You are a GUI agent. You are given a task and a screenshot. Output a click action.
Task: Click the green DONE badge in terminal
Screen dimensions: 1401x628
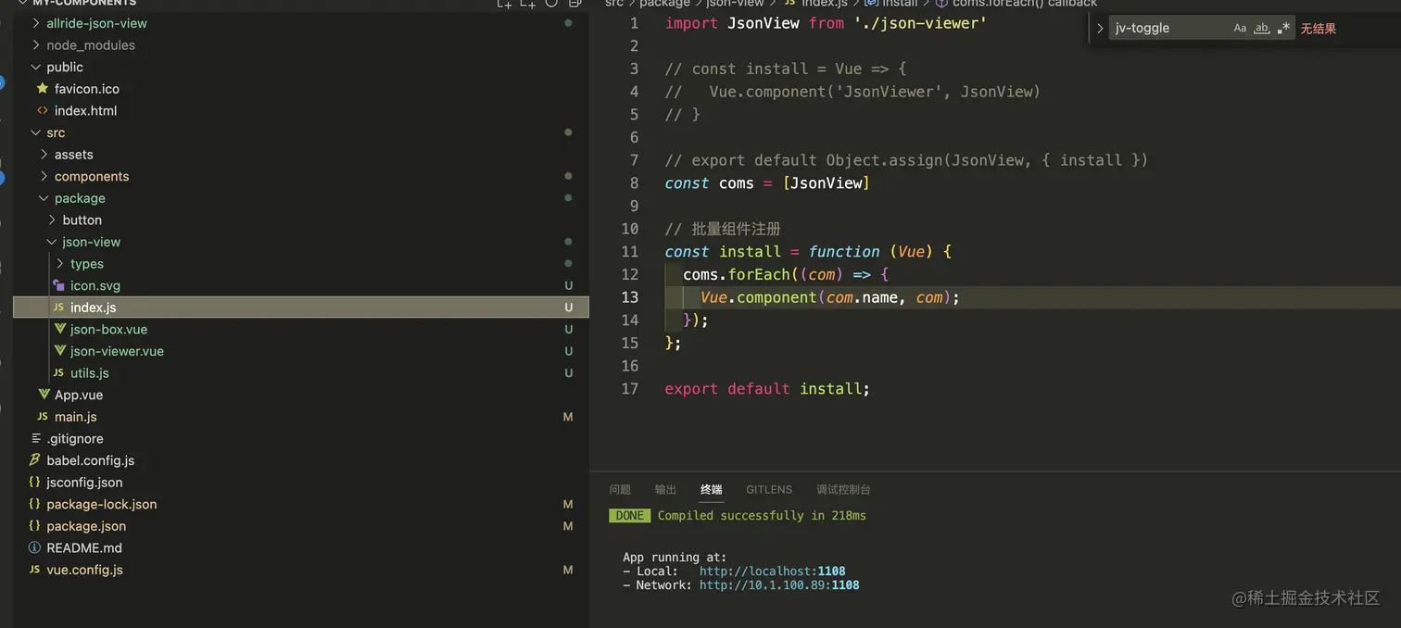[x=630, y=516]
